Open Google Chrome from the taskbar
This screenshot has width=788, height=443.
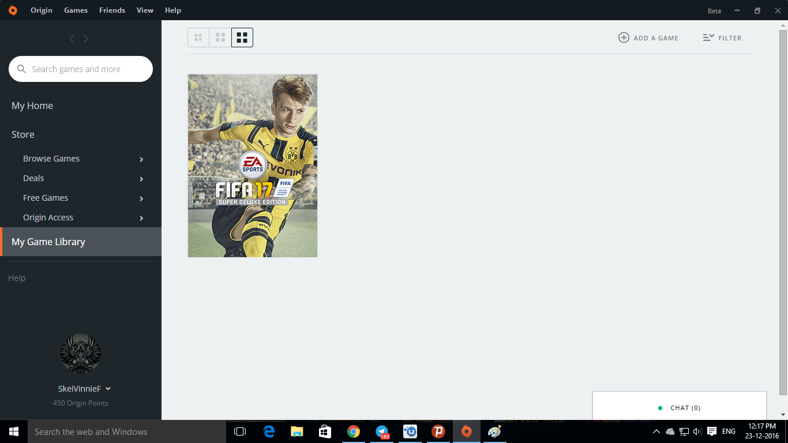(x=354, y=431)
